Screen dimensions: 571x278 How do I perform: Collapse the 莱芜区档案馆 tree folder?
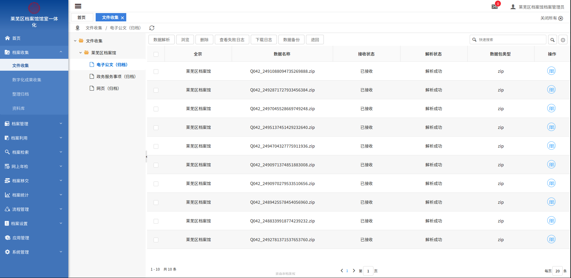click(x=81, y=53)
